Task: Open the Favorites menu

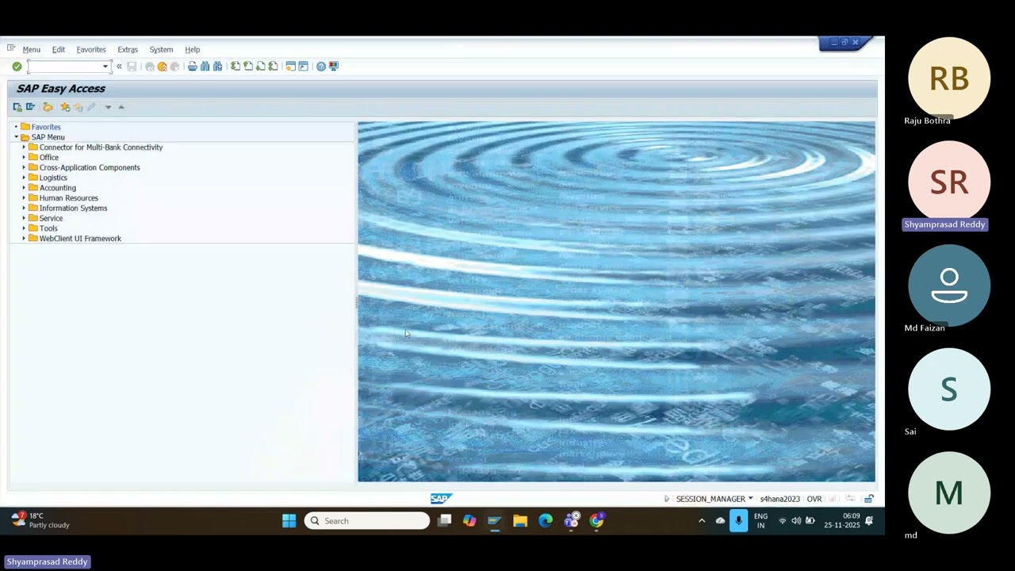Action: click(91, 49)
